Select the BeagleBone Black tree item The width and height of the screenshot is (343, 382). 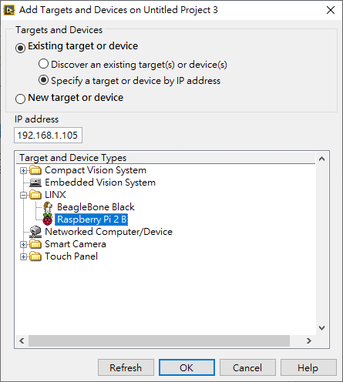(96, 207)
